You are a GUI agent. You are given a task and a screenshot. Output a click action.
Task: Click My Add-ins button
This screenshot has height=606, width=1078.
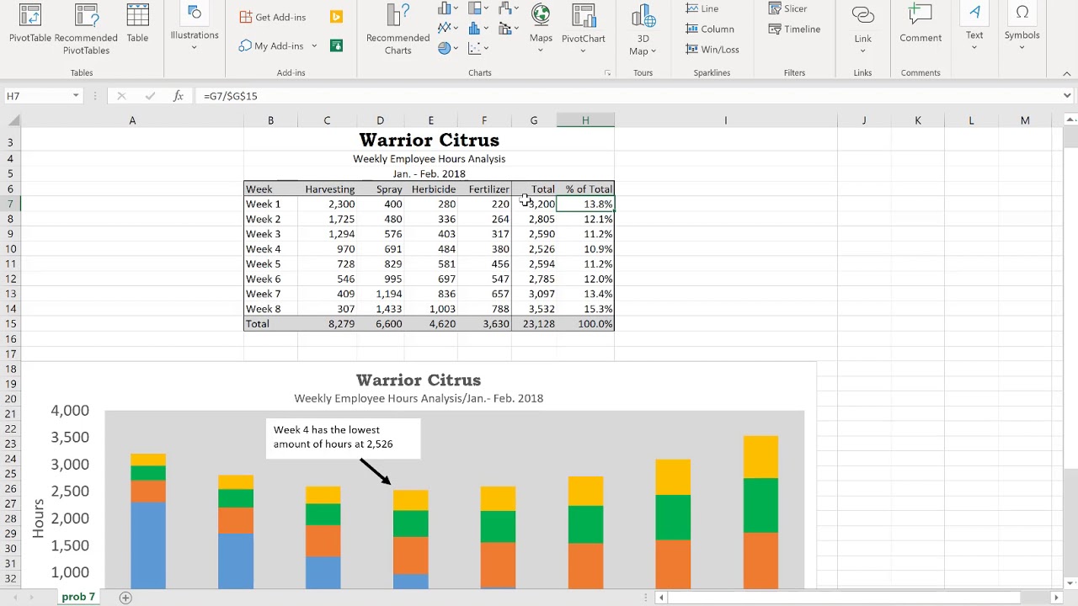click(x=271, y=46)
